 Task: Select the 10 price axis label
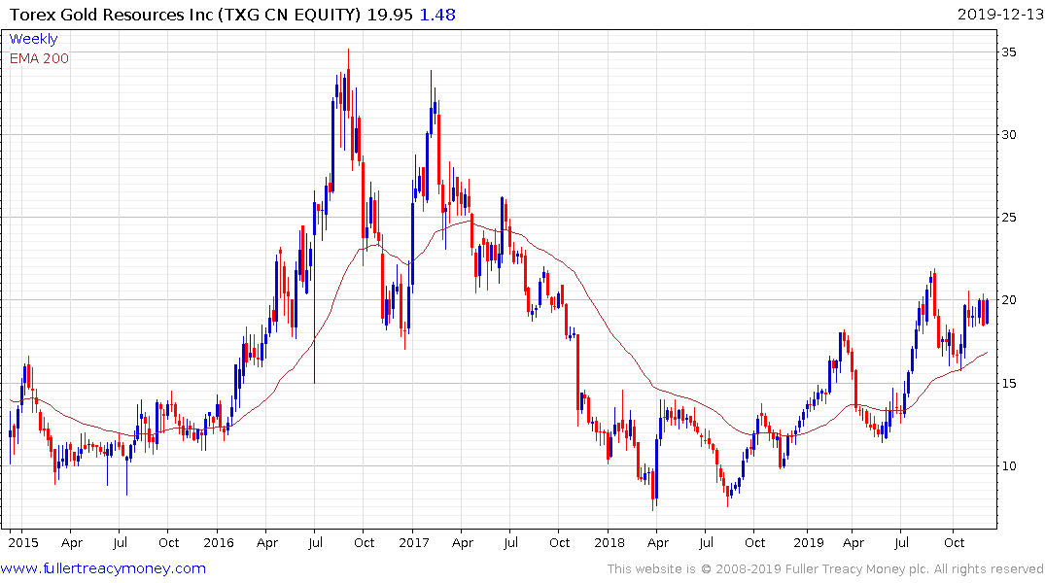[1009, 465]
